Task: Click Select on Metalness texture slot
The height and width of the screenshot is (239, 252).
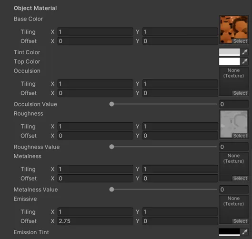Action: (240, 178)
